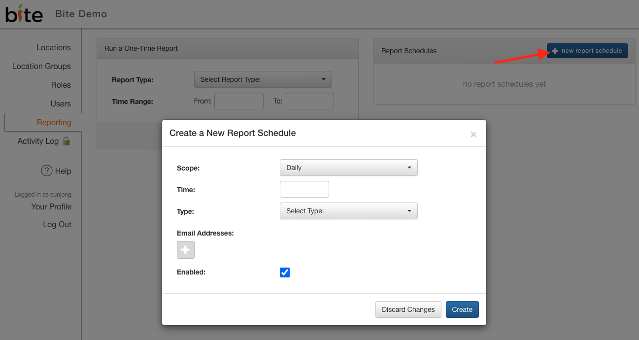Click the new report schedule button
639x340 pixels.
pyautogui.click(x=587, y=51)
